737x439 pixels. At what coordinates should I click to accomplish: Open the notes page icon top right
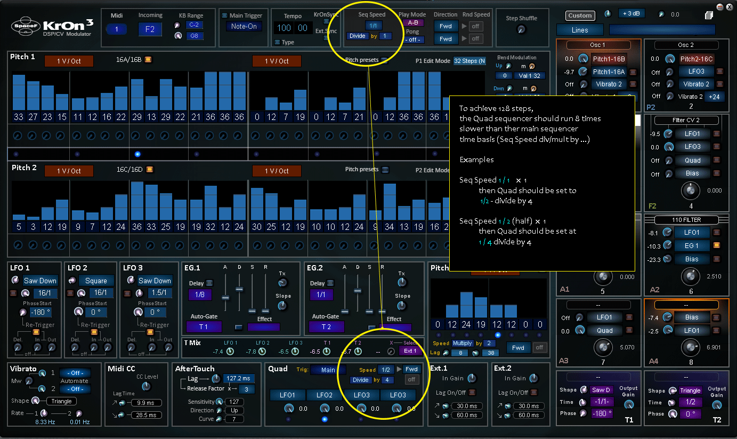(x=709, y=15)
